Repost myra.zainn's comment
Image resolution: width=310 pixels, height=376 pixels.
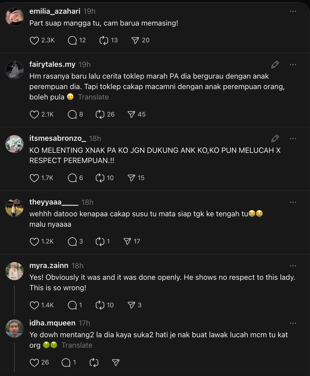[101, 305]
